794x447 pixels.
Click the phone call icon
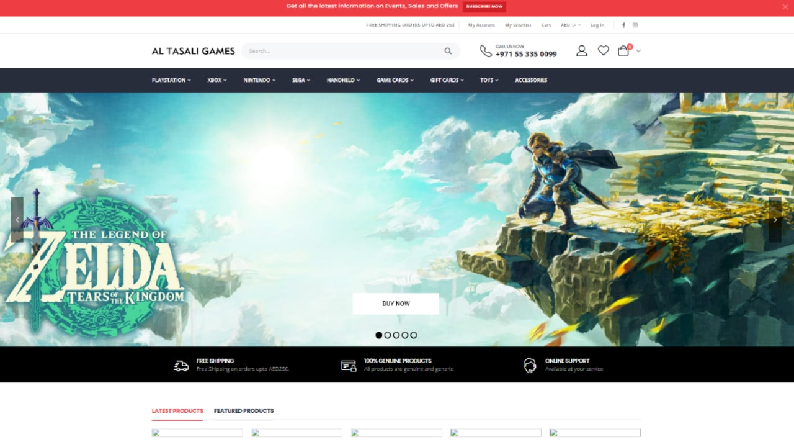pos(486,51)
